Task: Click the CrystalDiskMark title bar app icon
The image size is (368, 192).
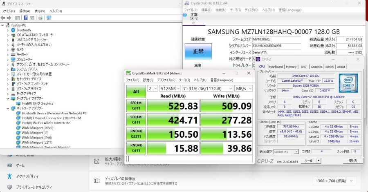Action: [x=128, y=73]
